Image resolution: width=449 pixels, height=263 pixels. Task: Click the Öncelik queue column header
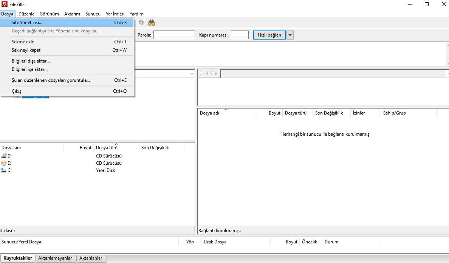[311, 242]
